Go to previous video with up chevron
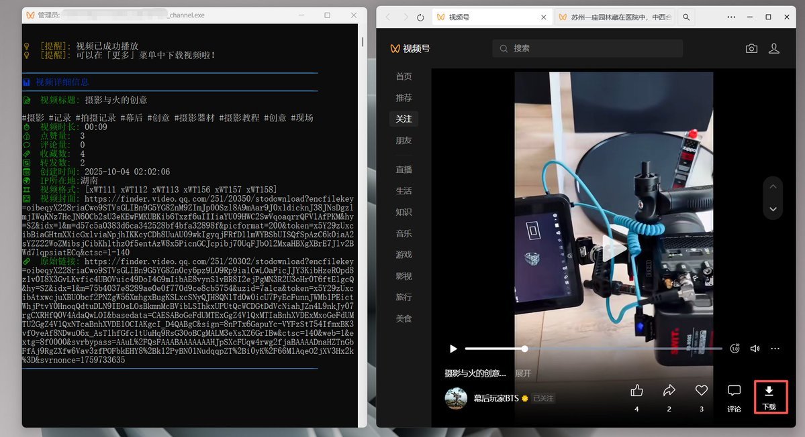The image size is (805, 437). tap(773, 187)
